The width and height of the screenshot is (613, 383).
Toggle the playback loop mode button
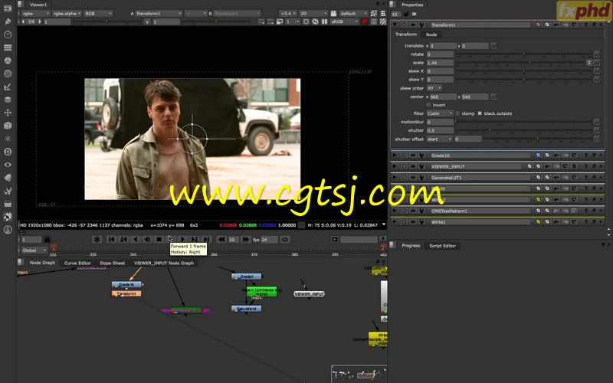pyautogui.click(x=285, y=239)
